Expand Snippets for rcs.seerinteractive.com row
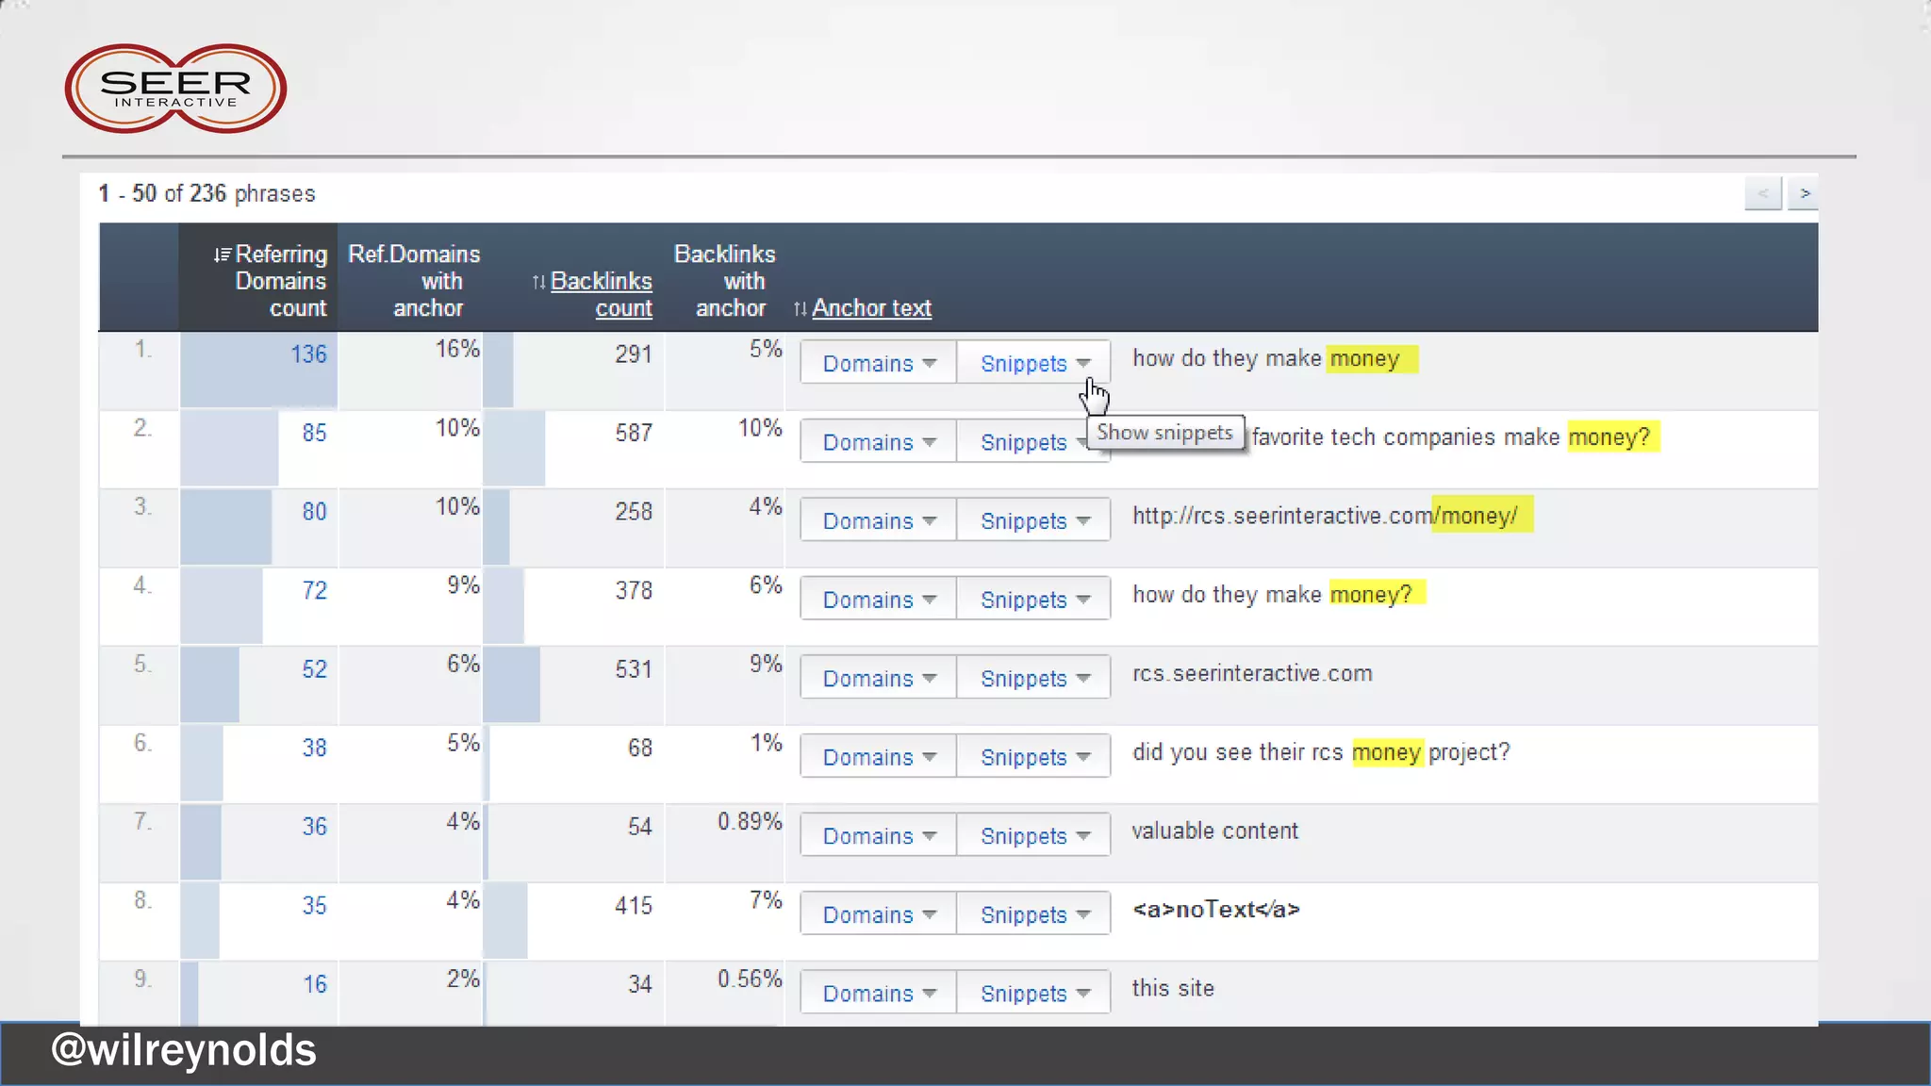 pyautogui.click(x=1033, y=678)
